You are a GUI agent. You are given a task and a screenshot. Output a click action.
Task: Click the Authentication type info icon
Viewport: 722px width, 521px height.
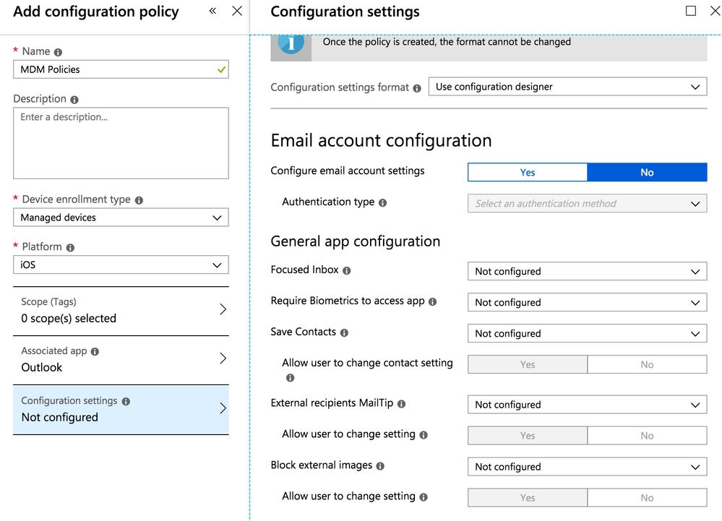382,202
